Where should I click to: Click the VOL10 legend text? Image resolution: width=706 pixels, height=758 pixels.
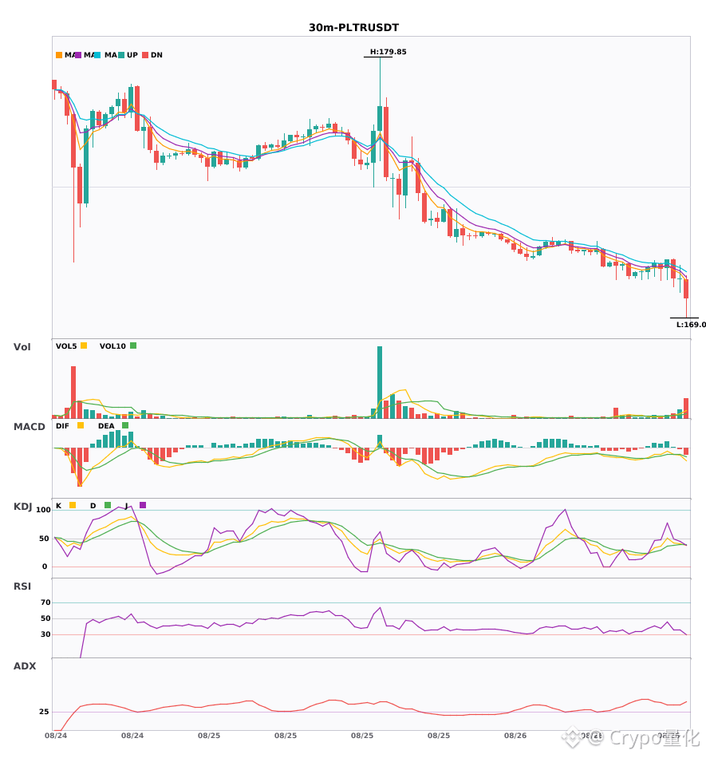click(x=112, y=346)
